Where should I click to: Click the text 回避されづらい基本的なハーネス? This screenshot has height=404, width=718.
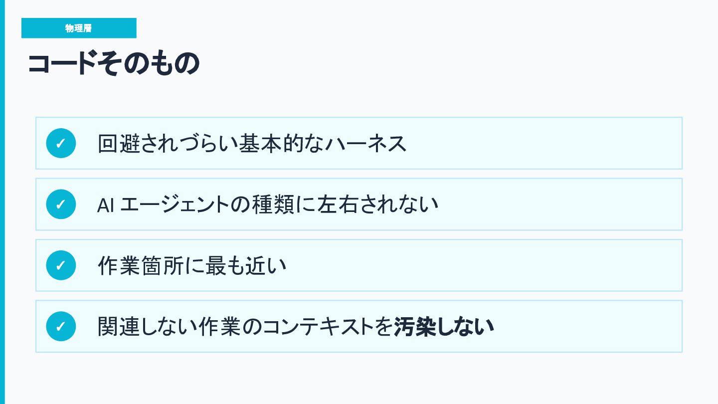252,144
